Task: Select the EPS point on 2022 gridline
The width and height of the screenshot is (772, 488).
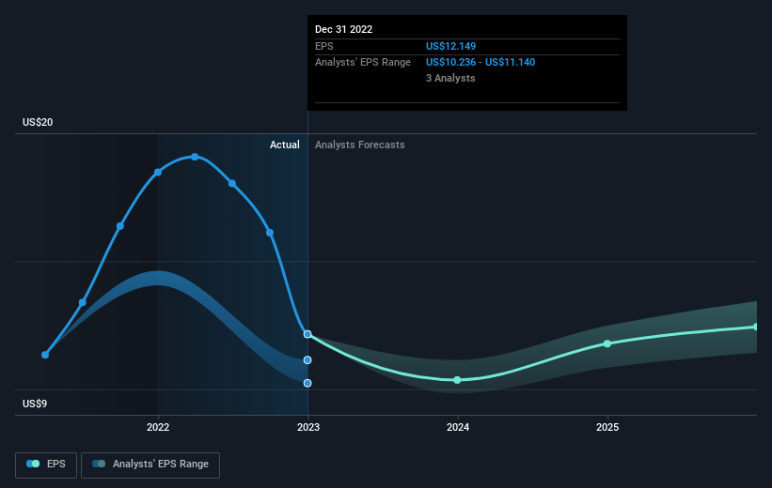Action: pyautogui.click(x=158, y=172)
